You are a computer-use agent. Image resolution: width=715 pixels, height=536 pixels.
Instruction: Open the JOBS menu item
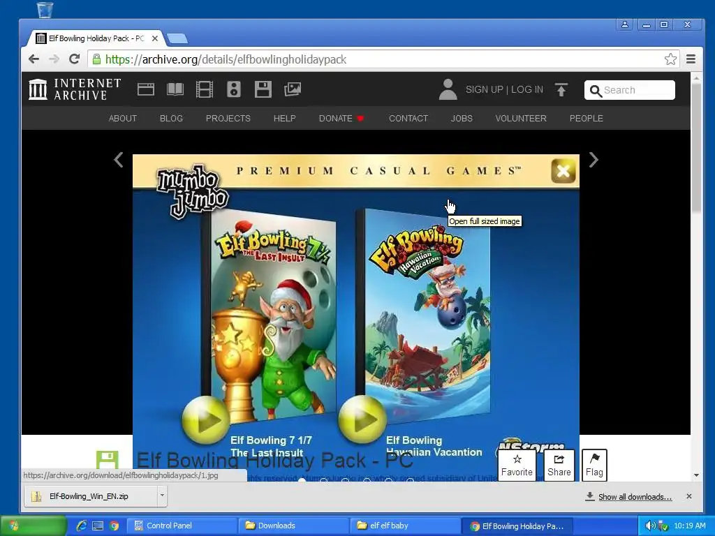tap(462, 119)
